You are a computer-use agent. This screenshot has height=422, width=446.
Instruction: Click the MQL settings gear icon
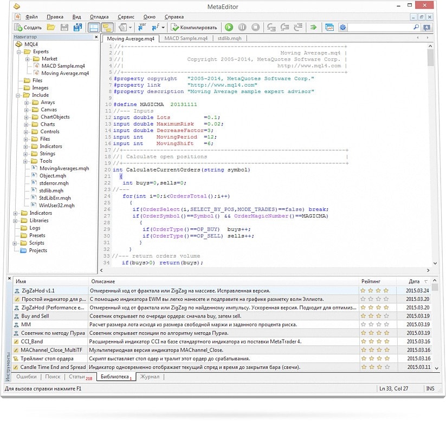[342, 28]
